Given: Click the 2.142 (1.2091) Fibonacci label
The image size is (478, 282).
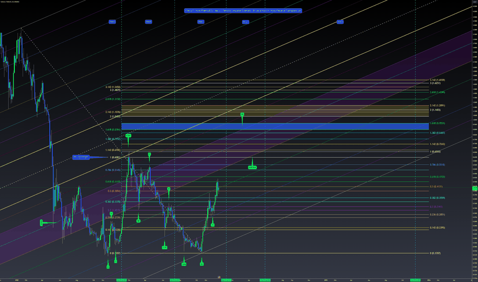Looking at the screenshot, I should point(437,106).
